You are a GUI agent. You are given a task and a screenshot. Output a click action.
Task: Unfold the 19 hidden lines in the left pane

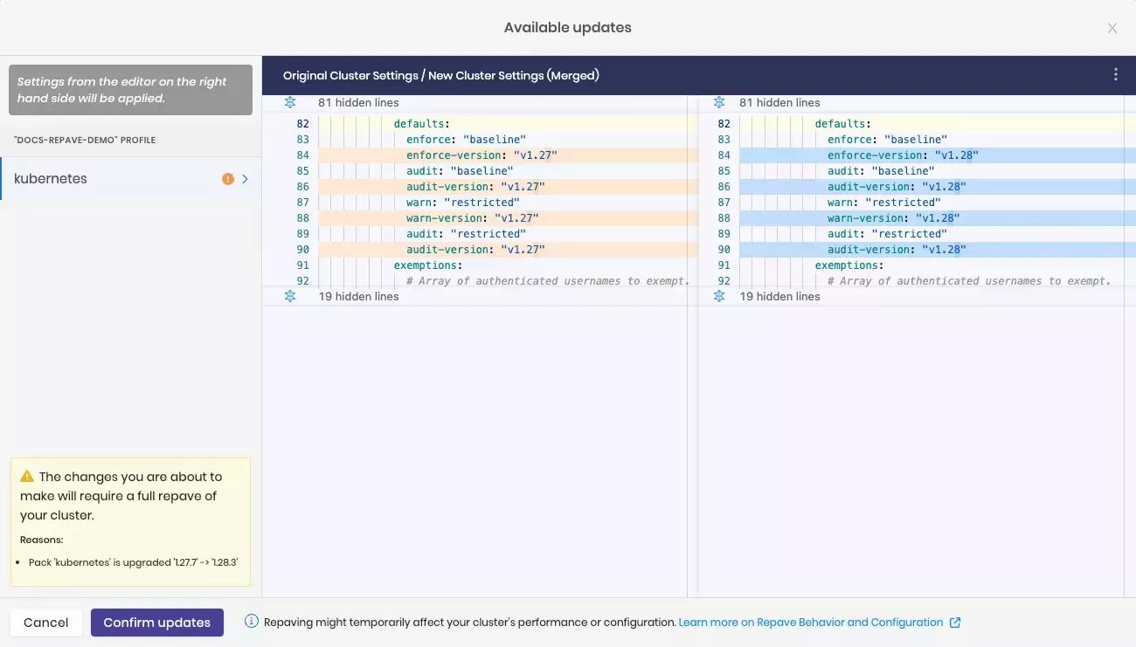tap(289, 296)
